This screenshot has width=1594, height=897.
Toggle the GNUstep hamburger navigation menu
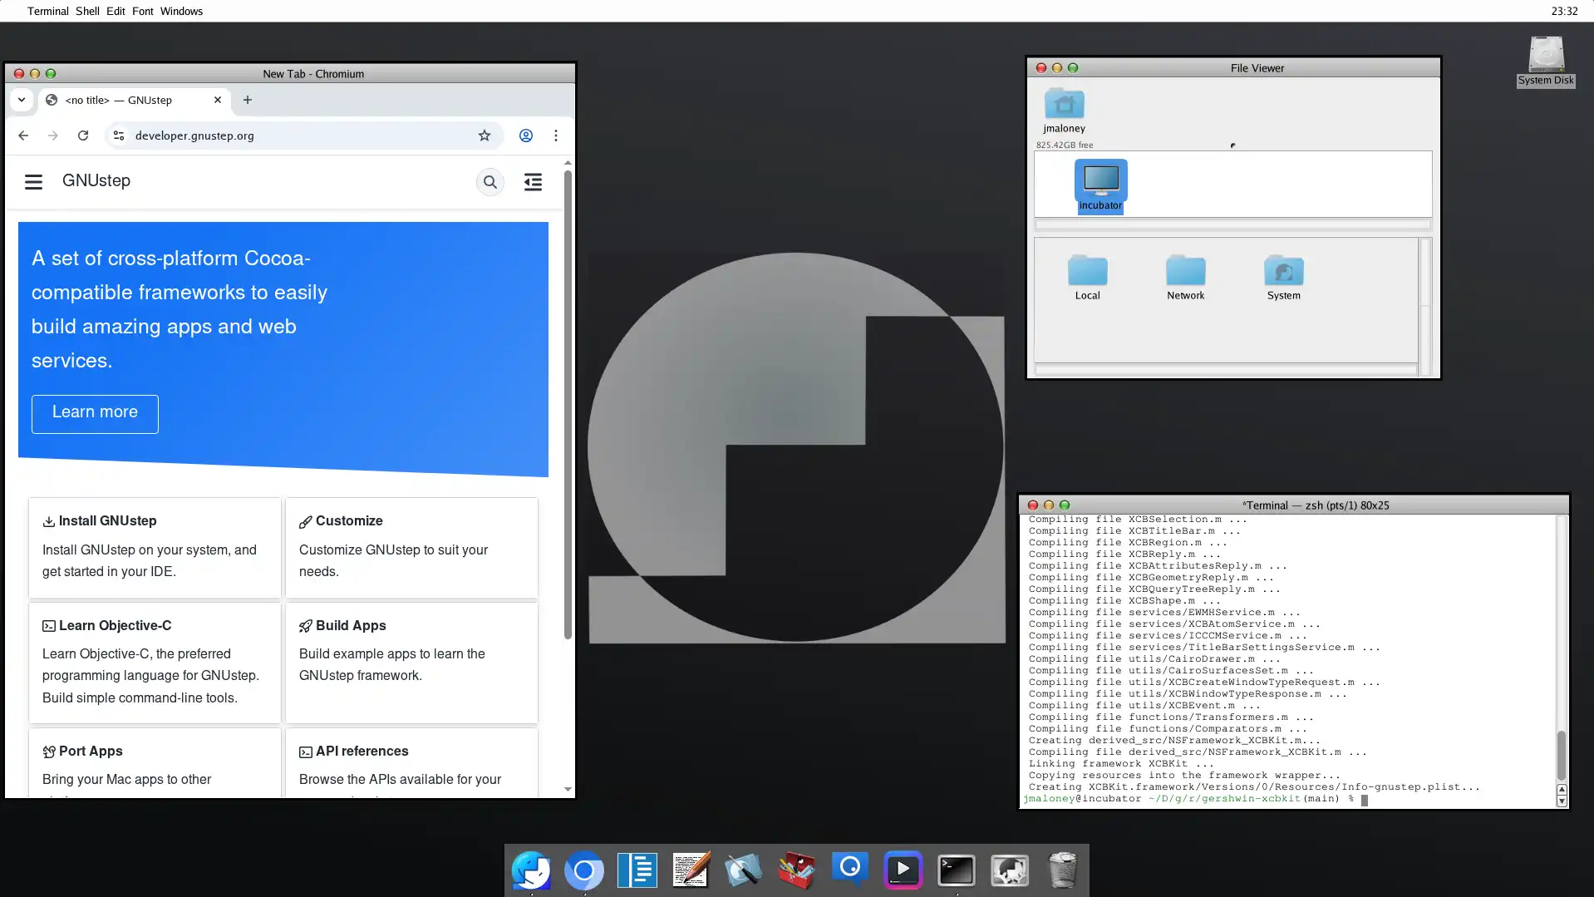pyautogui.click(x=33, y=182)
